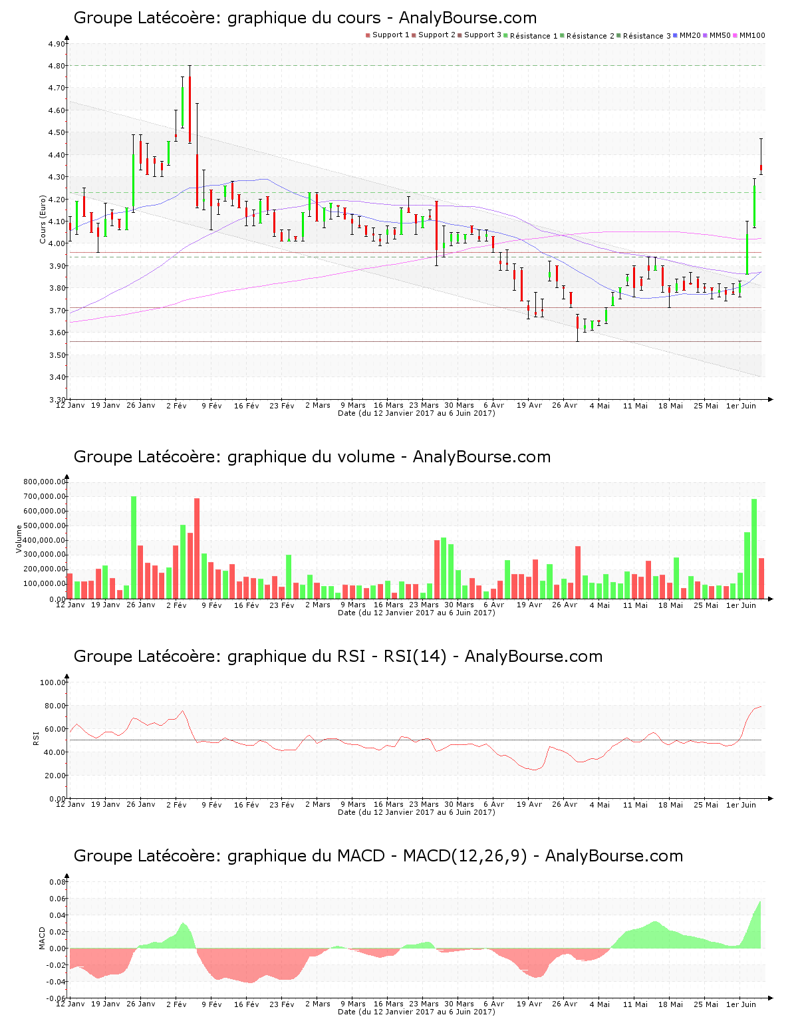798x1031 pixels.
Task: Click '2 Fév' on the price chart axis
Action: click(x=176, y=405)
